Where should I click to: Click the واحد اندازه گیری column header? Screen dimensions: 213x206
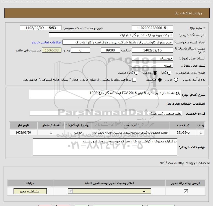78,125
